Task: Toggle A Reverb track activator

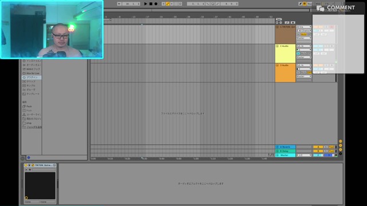Action: point(278,147)
